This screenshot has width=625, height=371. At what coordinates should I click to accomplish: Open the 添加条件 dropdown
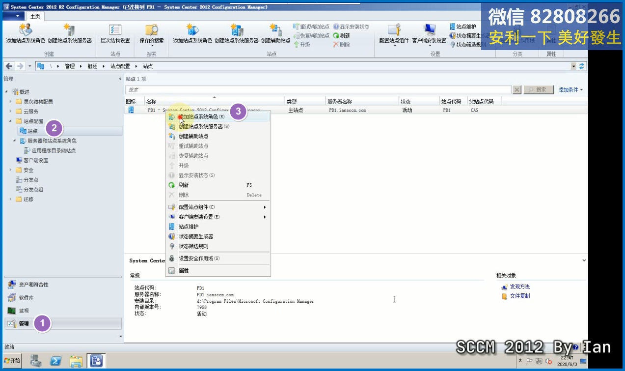pyautogui.click(x=571, y=90)
